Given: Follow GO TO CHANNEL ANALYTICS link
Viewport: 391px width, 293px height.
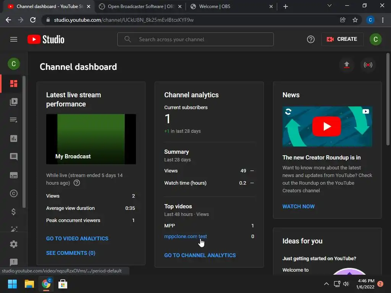Looking at the screenshot, I should pyautogui.click(x=200, y=255).
